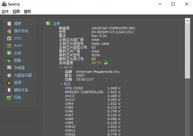Click the BIOS date 2016/11/7

[85, 79]
